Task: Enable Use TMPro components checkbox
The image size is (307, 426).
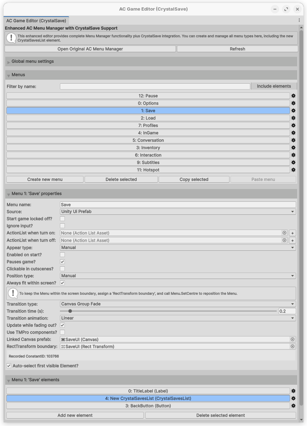Action: [x=62, y=332]
